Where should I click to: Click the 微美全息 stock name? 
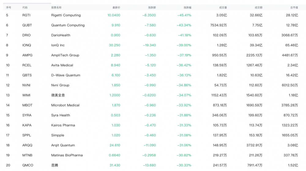pyautogui.click(x=58, y=95)
